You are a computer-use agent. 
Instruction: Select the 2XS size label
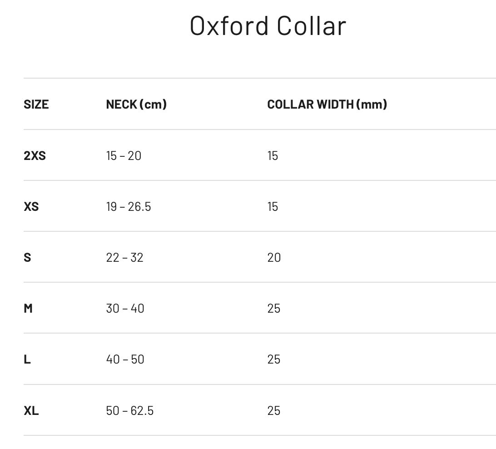[35, 155]
